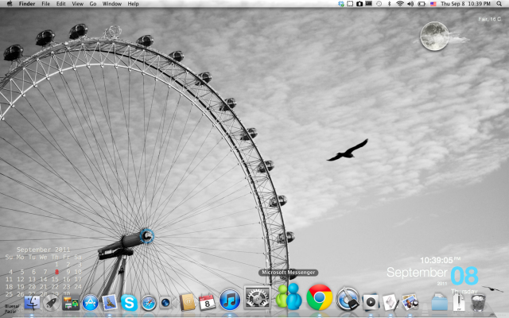
Task: Launch Preview photos and loupe icon
Action: [410, 302]
